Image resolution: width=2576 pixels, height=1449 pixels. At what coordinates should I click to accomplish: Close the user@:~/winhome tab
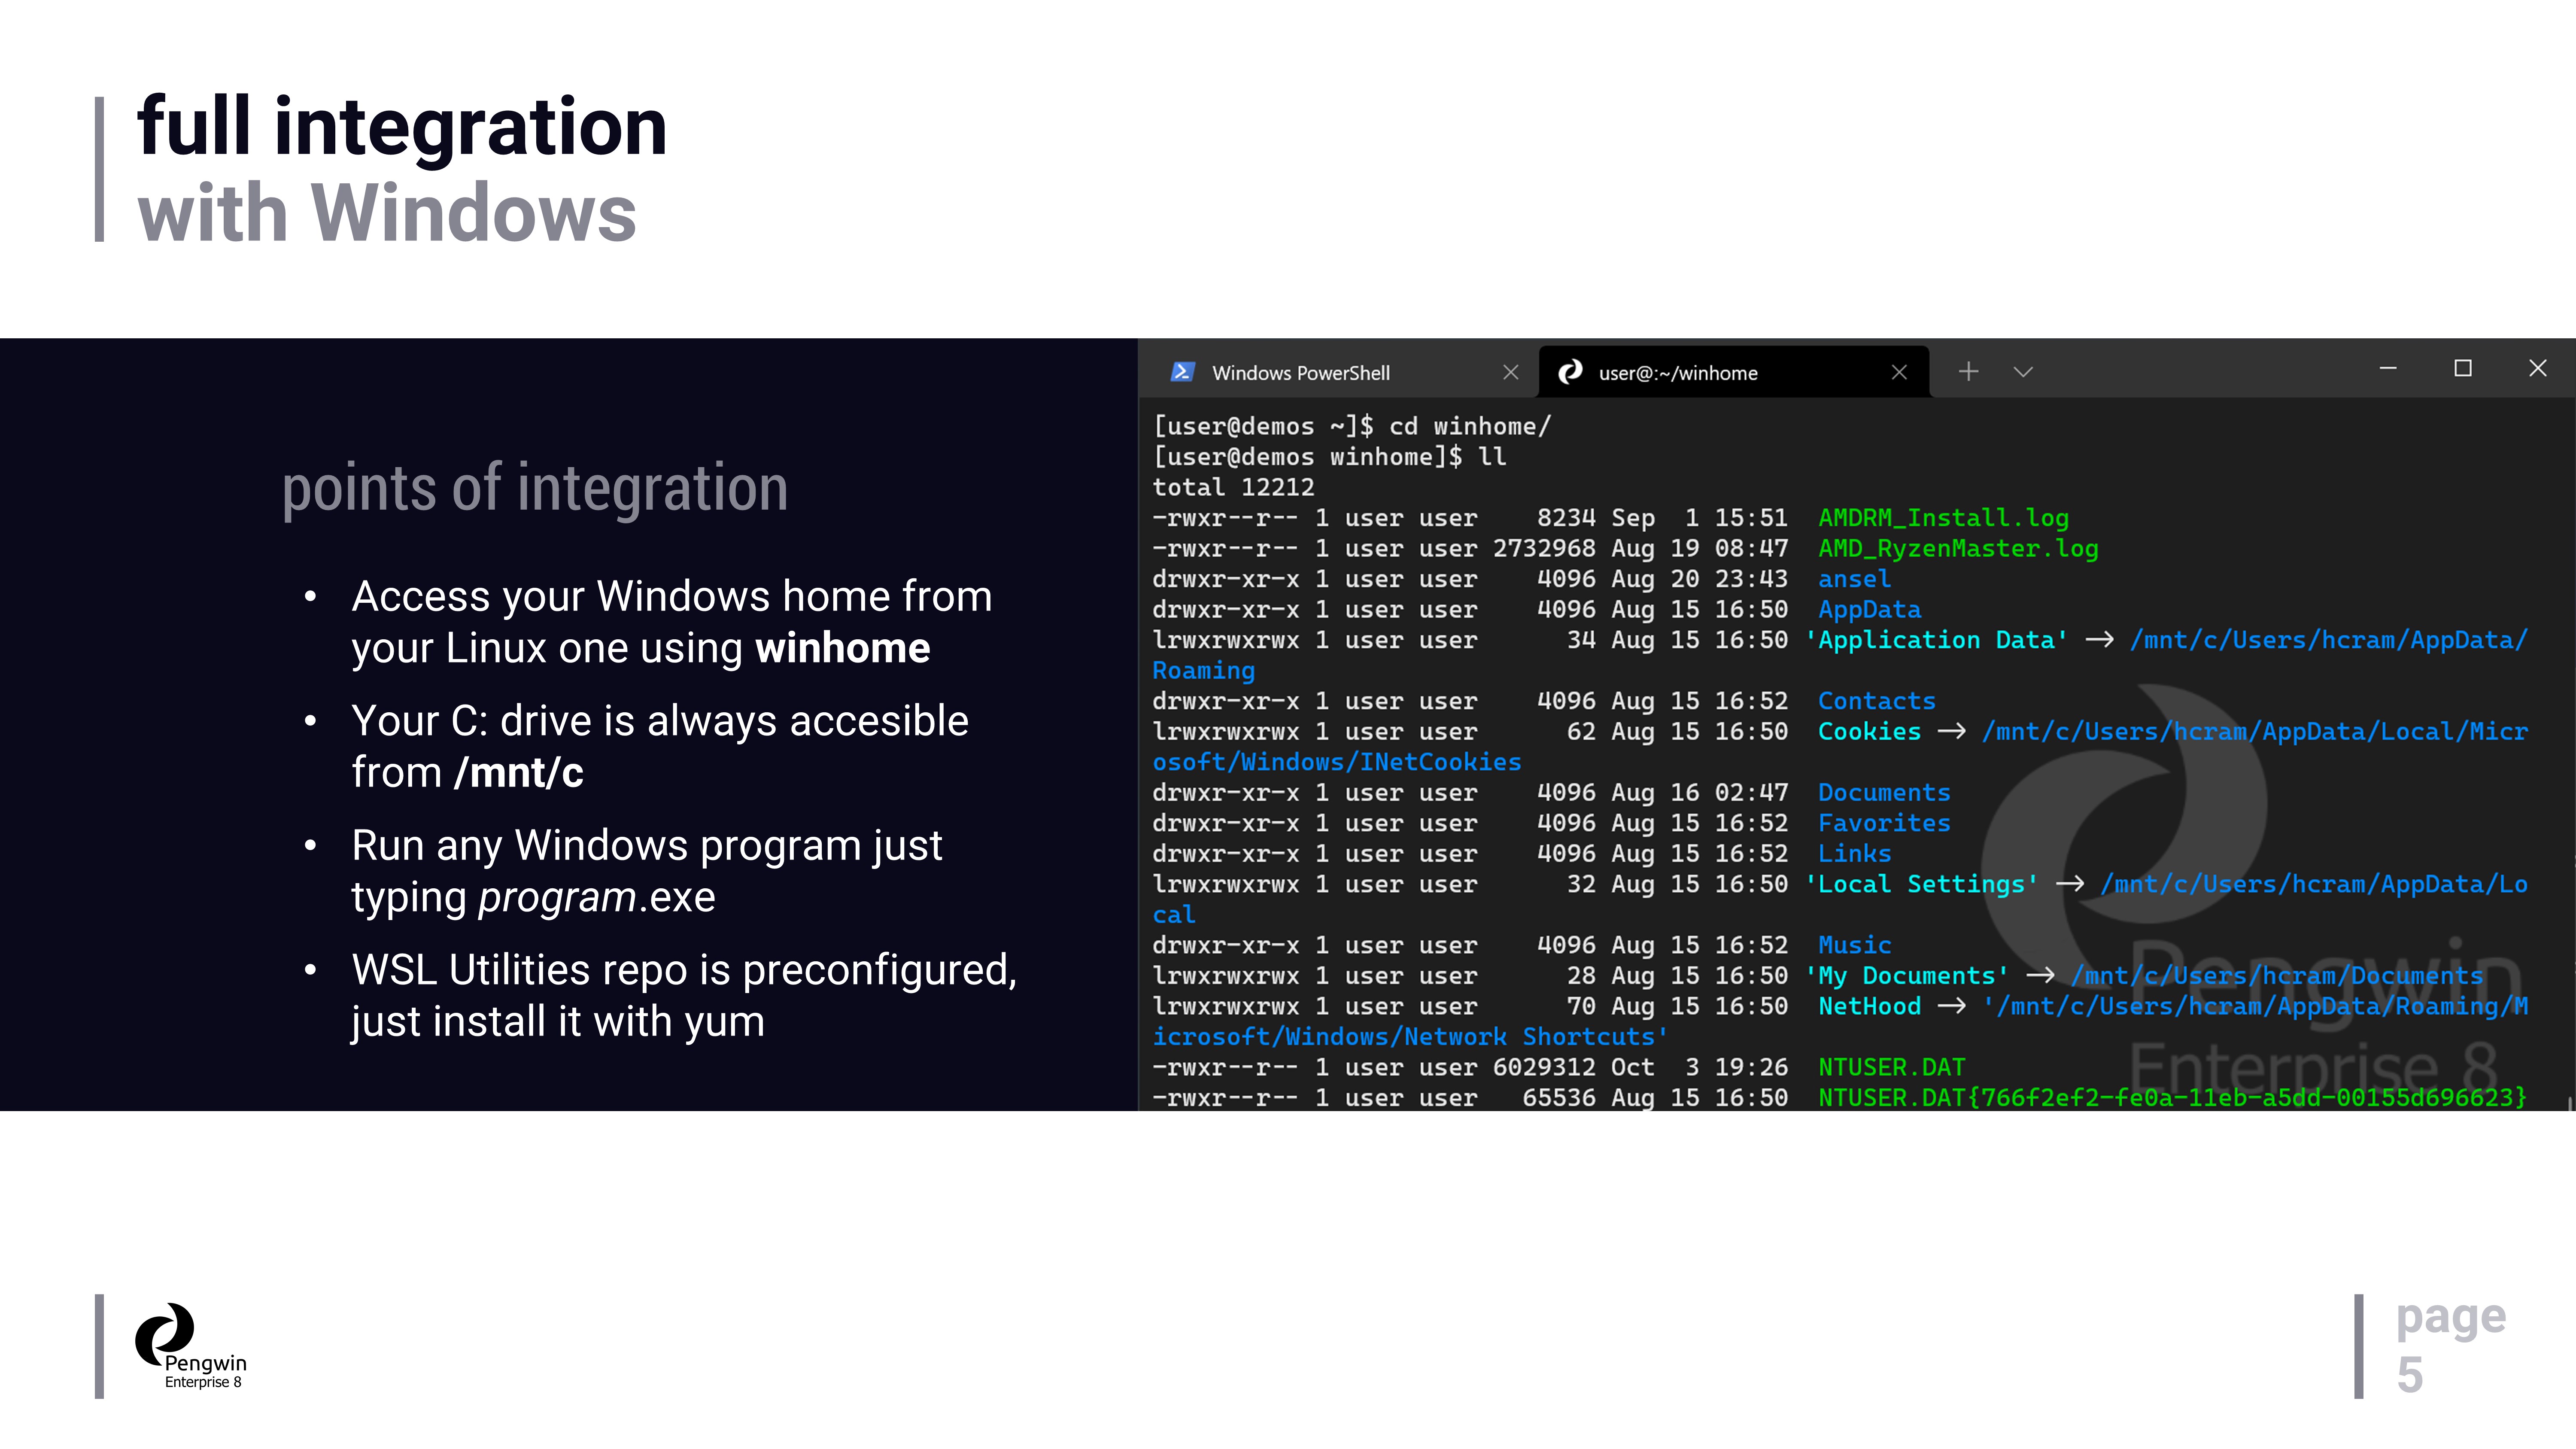point(1899,372)
